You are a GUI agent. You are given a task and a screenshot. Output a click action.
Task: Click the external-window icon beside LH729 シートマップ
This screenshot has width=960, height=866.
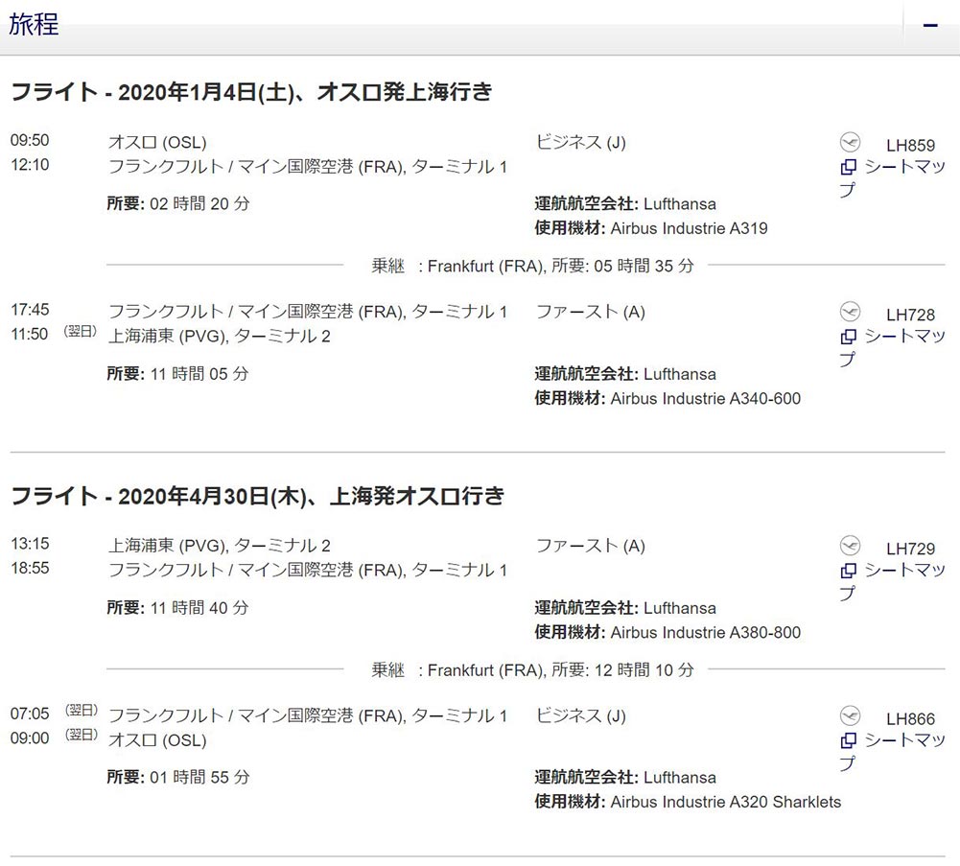click(x=848, y=571)
